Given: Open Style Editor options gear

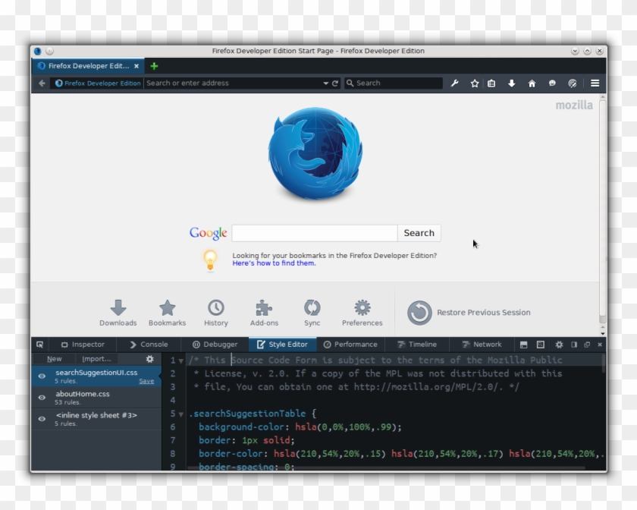Looking at the screenshot, I should click(x=150, y=359).
